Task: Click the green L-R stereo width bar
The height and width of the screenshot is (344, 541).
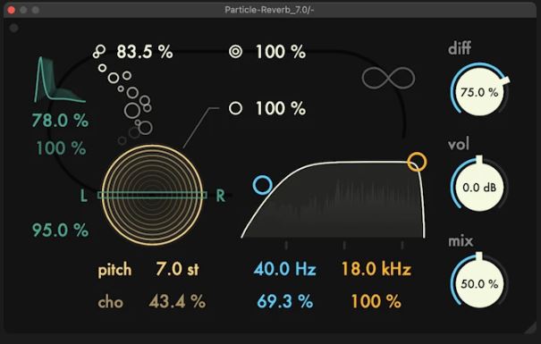Action: [x=152, y=196]
